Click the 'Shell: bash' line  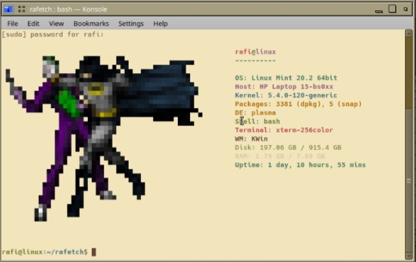tap(257, 122)
